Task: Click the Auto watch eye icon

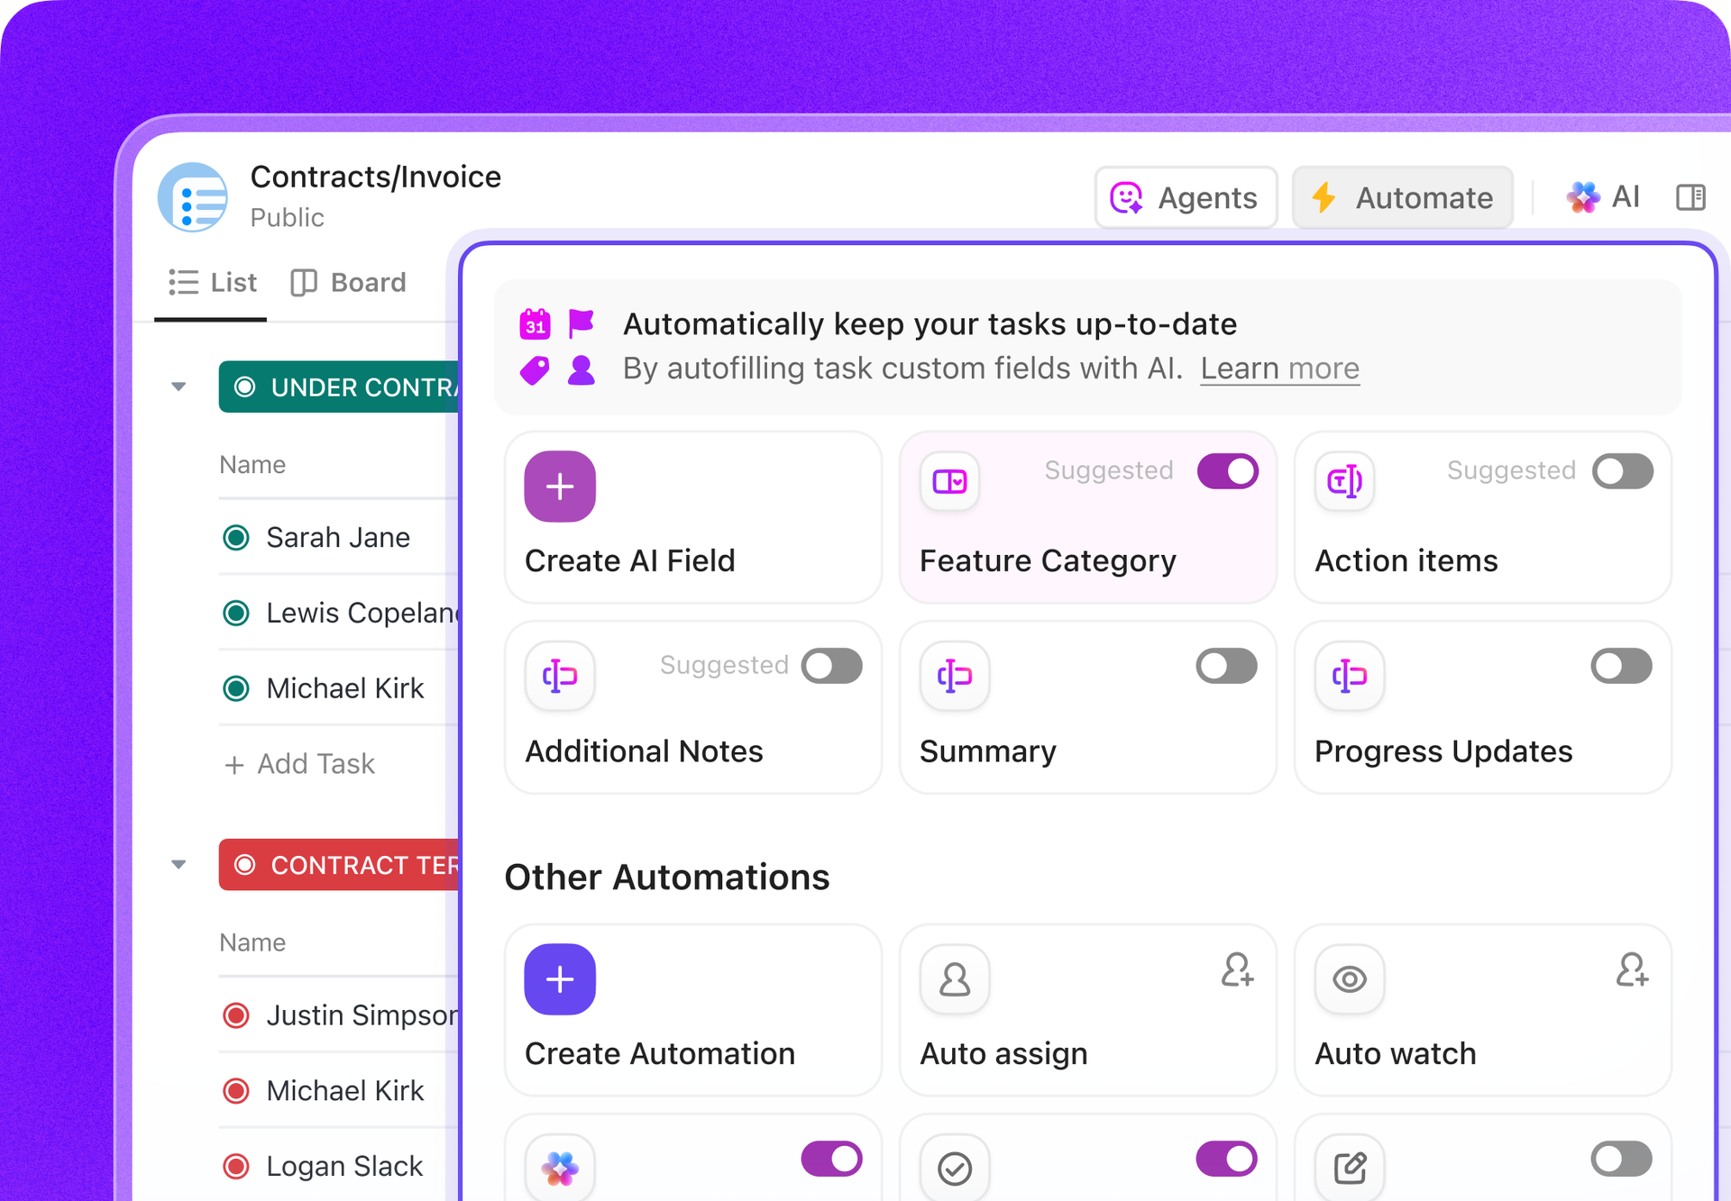Action: 1350,979
